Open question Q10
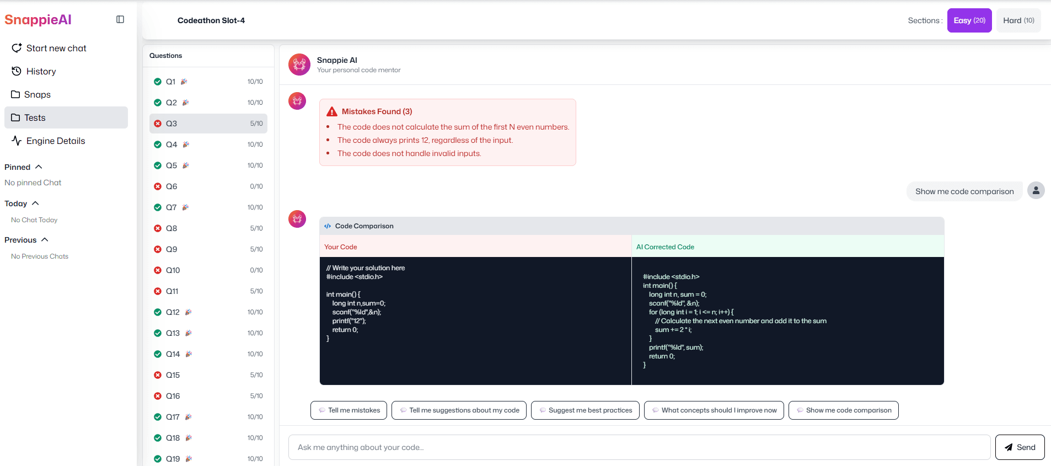1051x466 pixels. (208, 270)
